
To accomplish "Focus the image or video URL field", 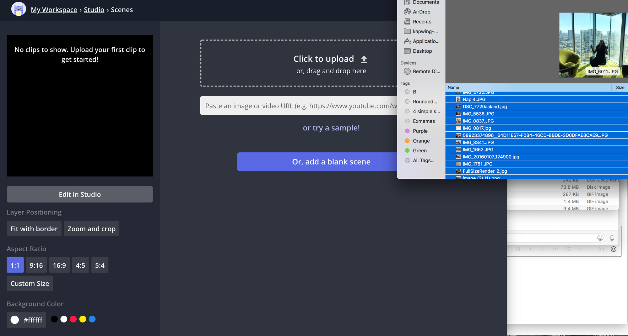I will tap(299, 106).
